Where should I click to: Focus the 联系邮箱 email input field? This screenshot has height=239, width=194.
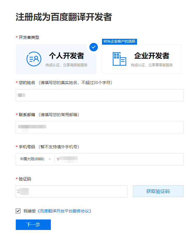[x=100, y=127]
